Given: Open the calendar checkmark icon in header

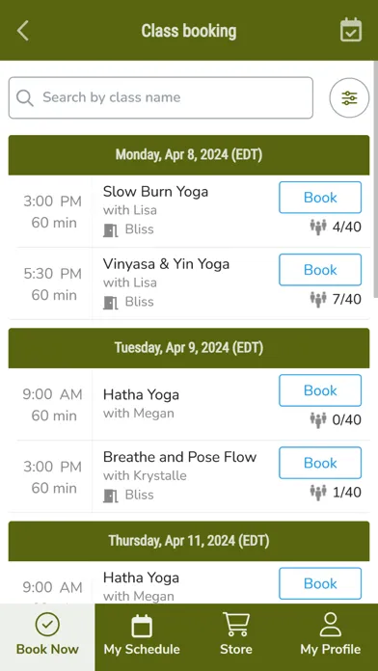Looking at the screenshot, I should click(351, 31).
